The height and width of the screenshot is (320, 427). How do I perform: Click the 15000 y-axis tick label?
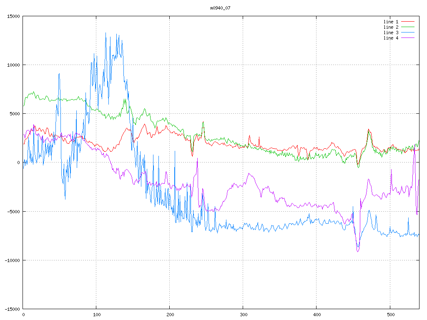[x=13, y=16]
